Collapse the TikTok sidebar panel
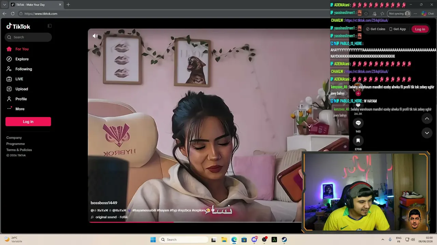437x245 pixels. (50, 26)
